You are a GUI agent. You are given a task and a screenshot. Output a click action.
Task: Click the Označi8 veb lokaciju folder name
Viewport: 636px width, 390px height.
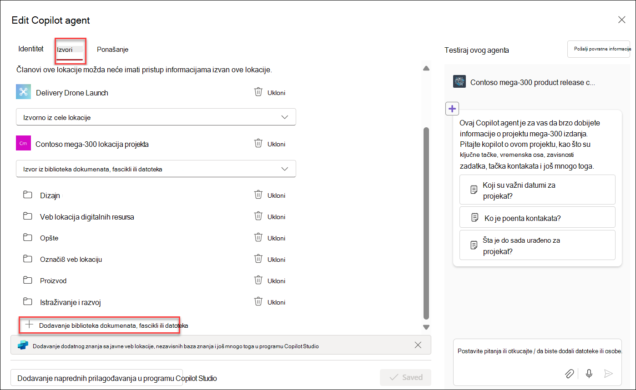pyautogui.click(x=71, y=260)
